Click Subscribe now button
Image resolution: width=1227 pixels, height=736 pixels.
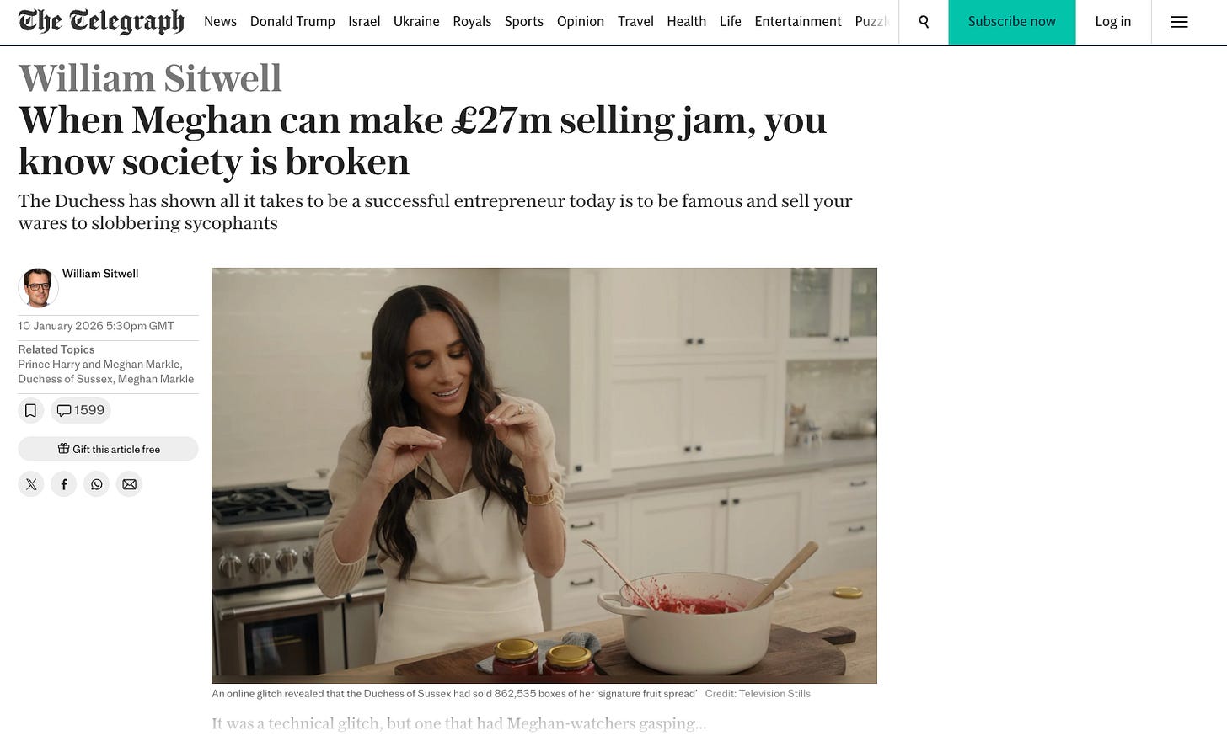tap(1011, 22)
